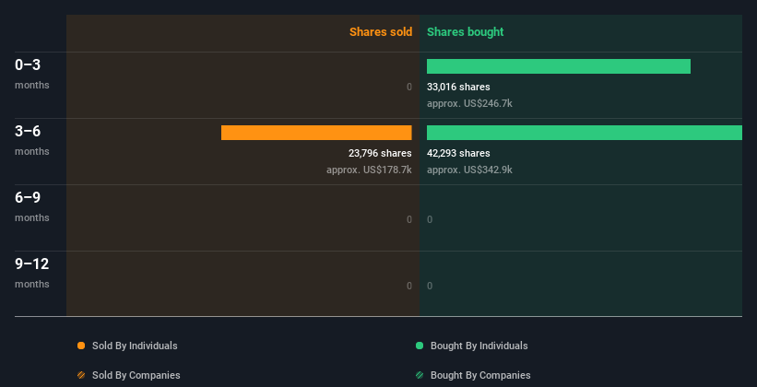Viewport: 757px width, 387px height.
Task: Click the zero sold value in 9–12 months row
Action: tap(409, 286)
